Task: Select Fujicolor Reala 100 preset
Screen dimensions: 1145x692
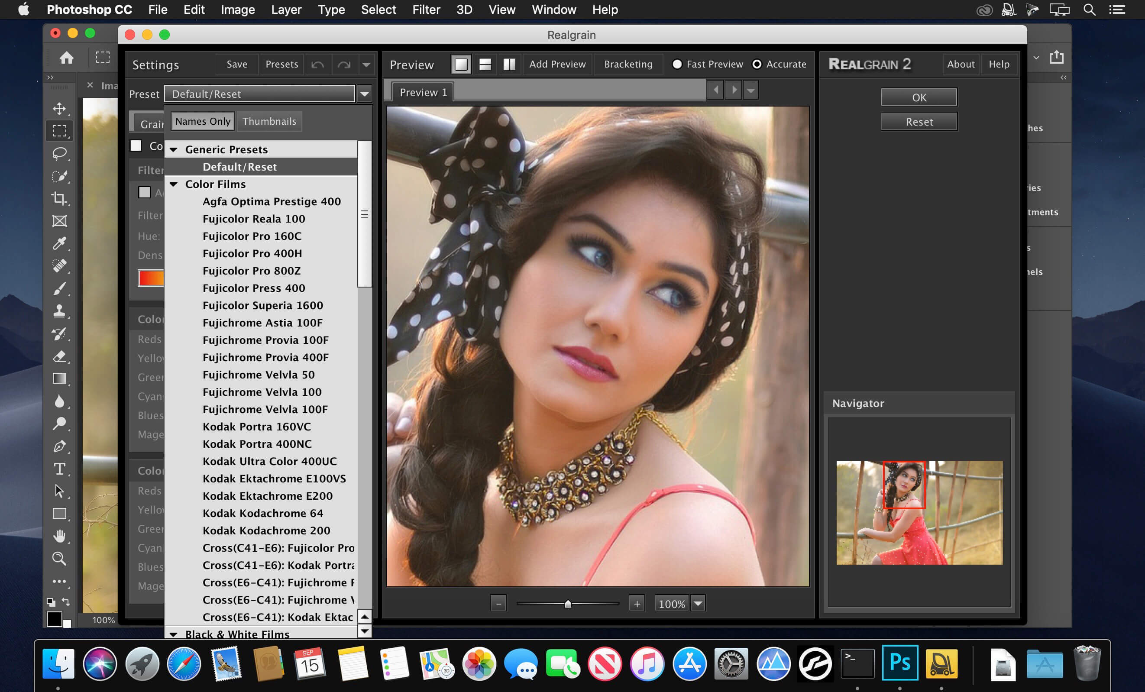Action: 254,218
